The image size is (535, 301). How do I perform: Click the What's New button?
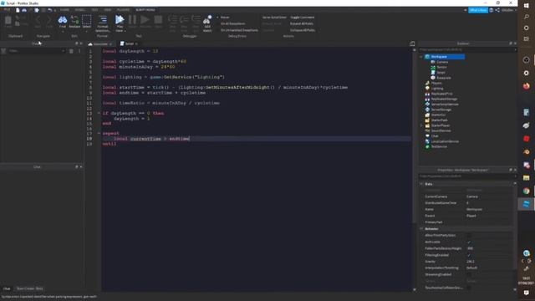(477, 10)
